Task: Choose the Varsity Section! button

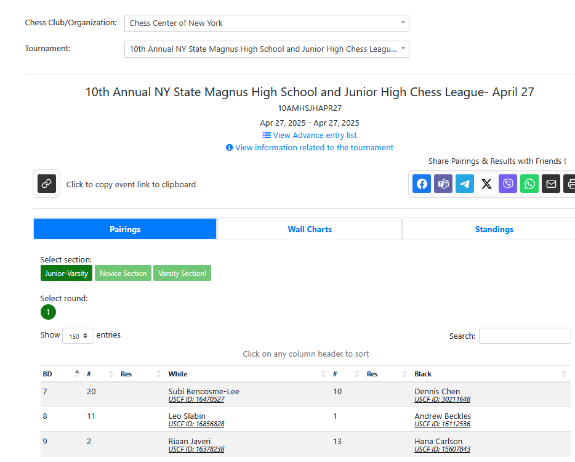Action: pyautogui.click(x=182, y=273)
